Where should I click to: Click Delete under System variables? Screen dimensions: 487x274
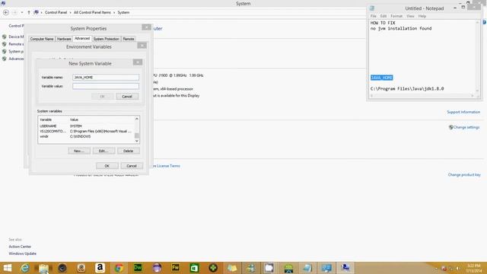129,151
